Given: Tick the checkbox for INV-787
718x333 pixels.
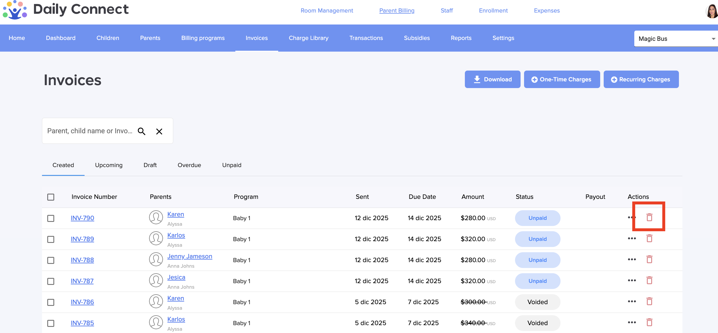Looking at the screenshot, I should point(51,281).
